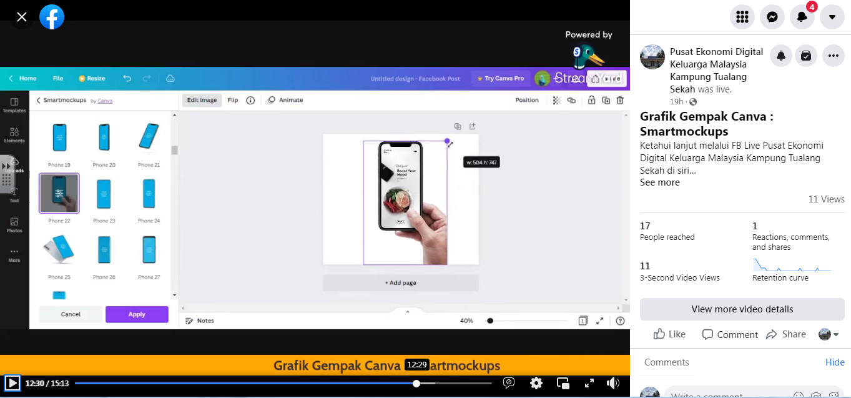Delete the element with the trash icon
The width and height of the screenshot is (851, 398).
[x=620, y=100]
